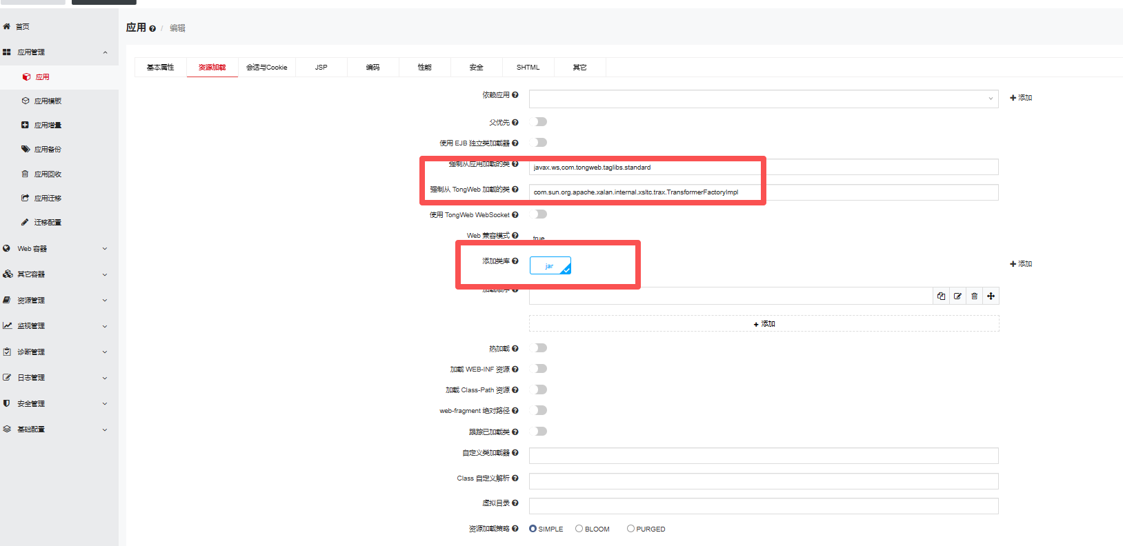Click the grid icon beside 应用管理
Screen dimensions: 1123x546
[x=7, y=52]
